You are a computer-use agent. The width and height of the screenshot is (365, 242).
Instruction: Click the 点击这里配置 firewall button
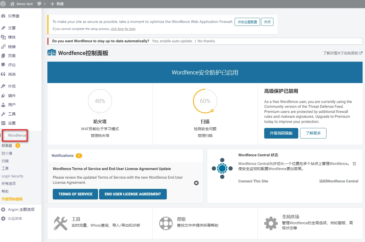pyautogui.click(x=247, y=22)
